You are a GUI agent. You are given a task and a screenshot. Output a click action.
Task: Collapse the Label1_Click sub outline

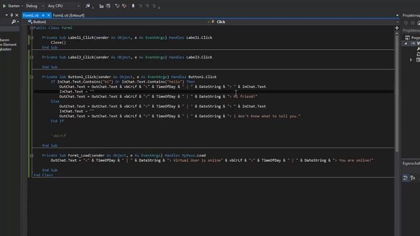[x=31, y=38]
